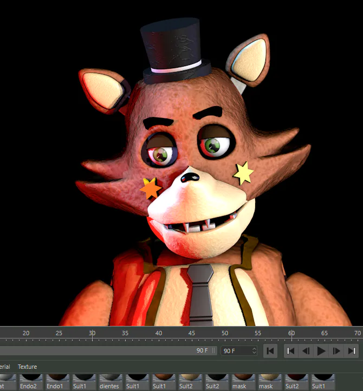Grab the preview range slider handle at 90 F
Viewport: 363px width, 391px height.
213,350
